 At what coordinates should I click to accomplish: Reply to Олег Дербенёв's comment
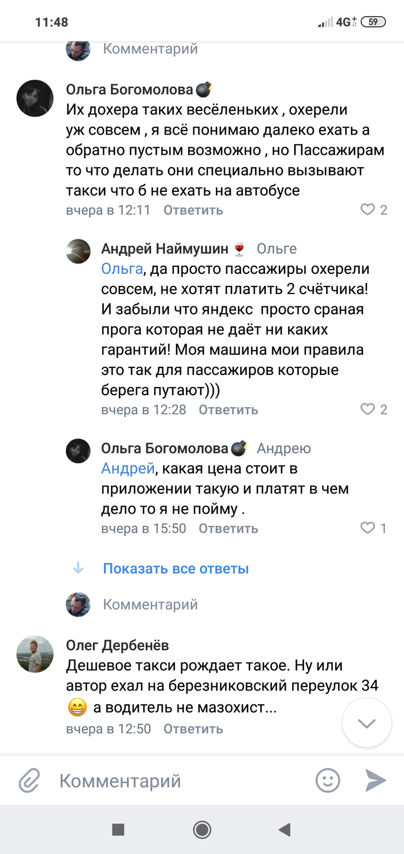(x=193, y=729)
